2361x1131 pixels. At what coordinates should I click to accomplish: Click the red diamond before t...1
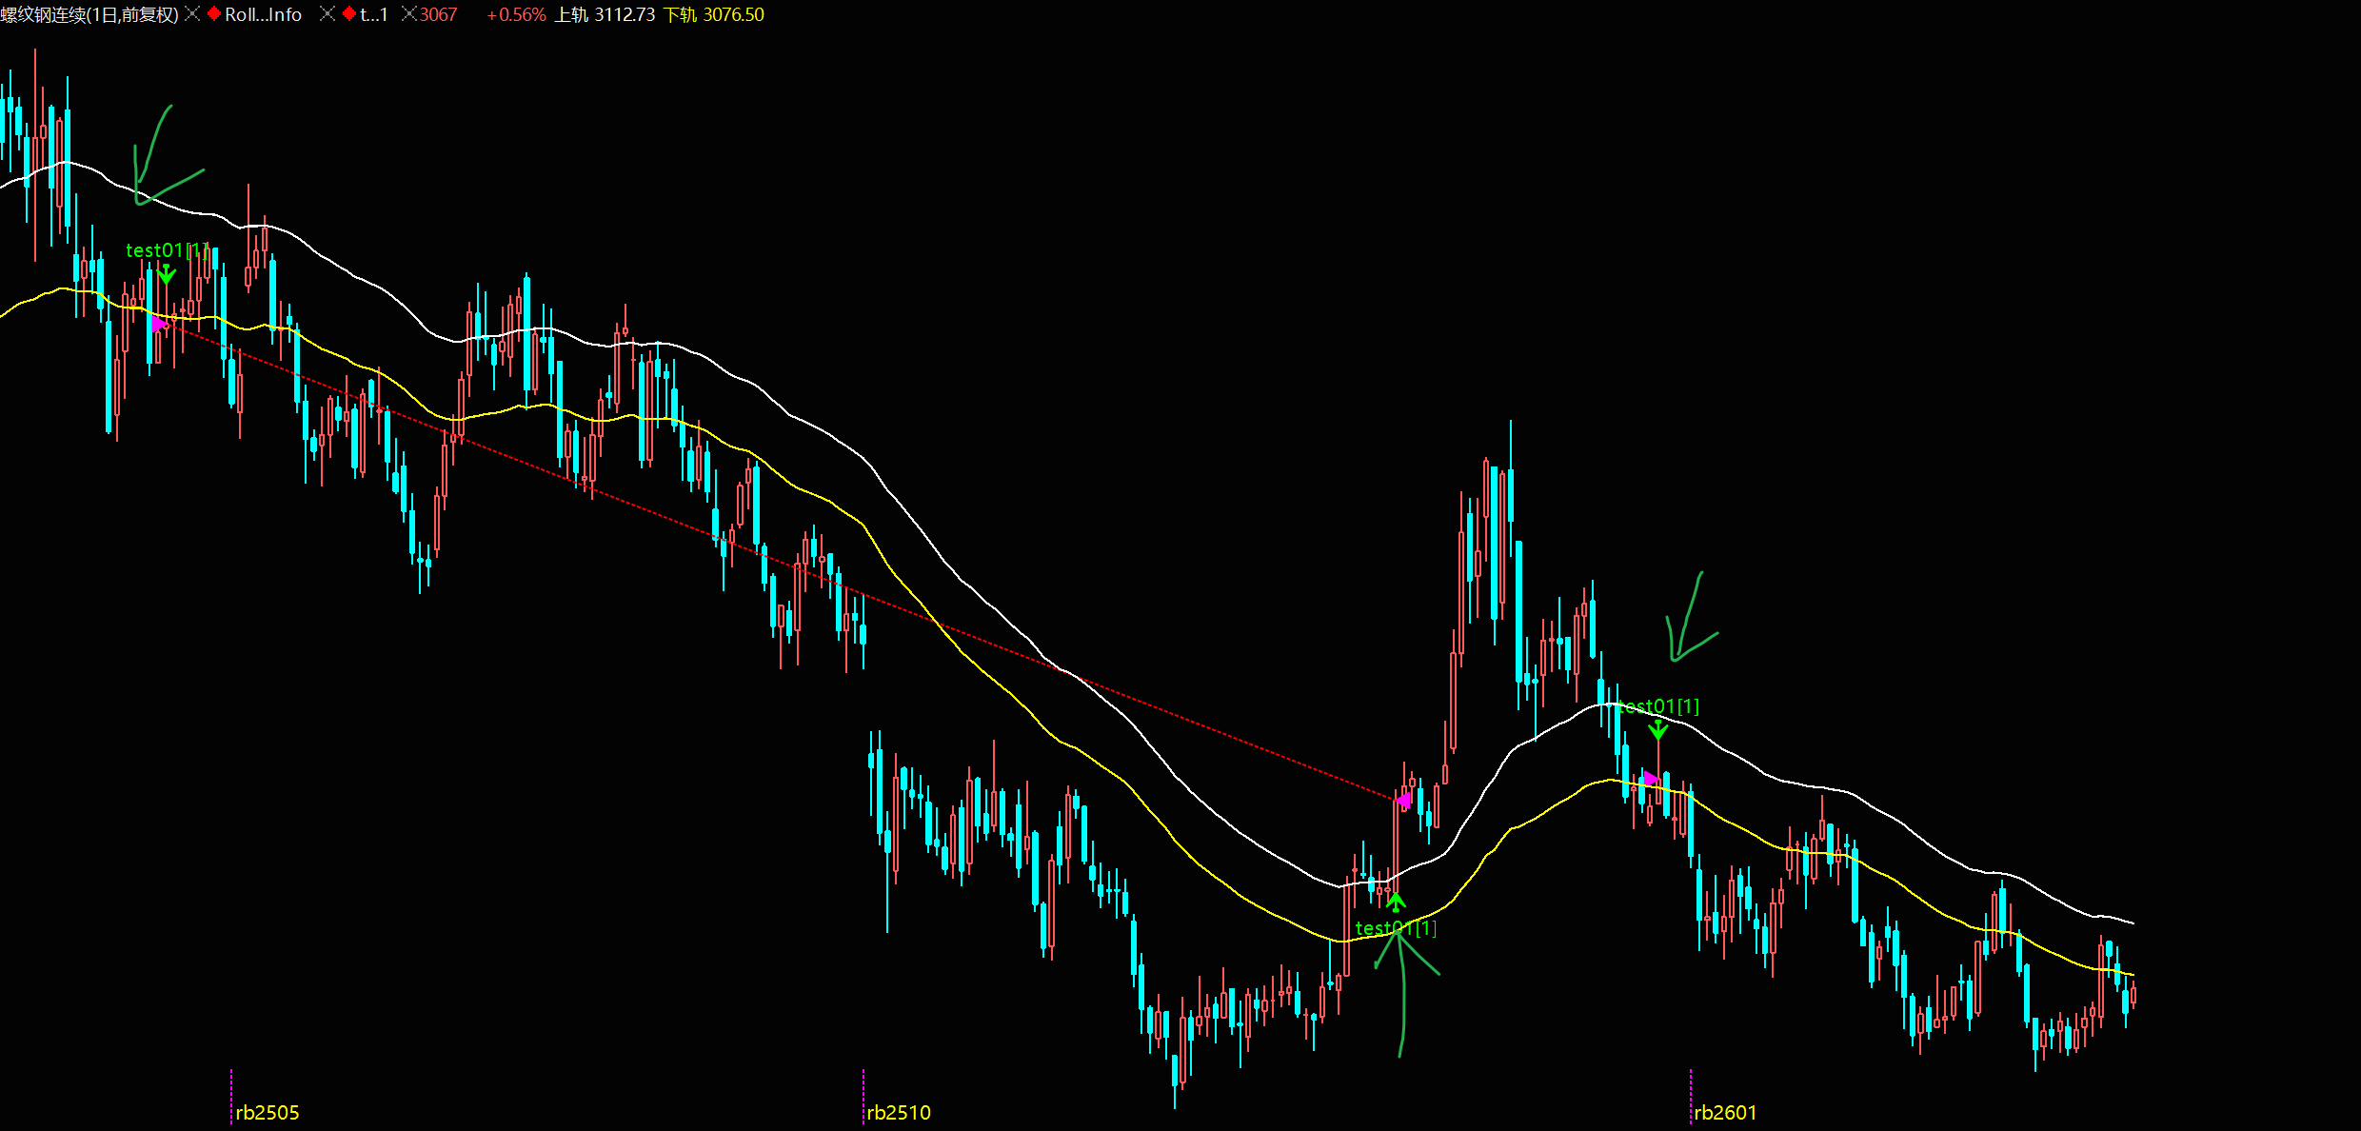click(349, 14)
